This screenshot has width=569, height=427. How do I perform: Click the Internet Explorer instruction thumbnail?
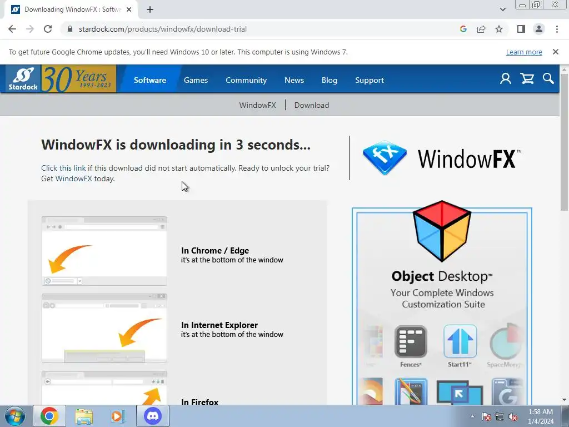click(104, 328)
